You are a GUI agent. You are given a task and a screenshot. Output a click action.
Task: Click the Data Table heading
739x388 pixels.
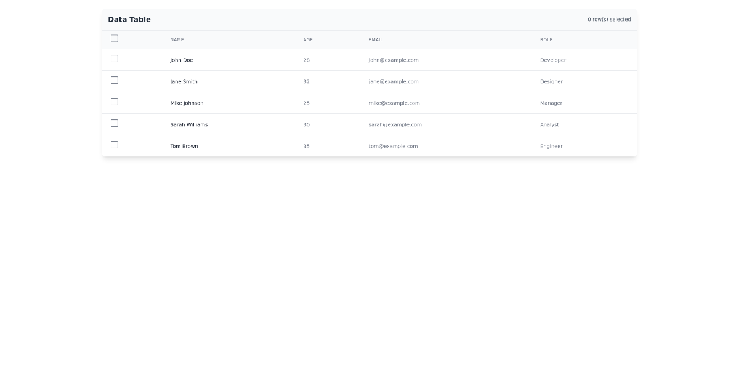click(129, 19)
